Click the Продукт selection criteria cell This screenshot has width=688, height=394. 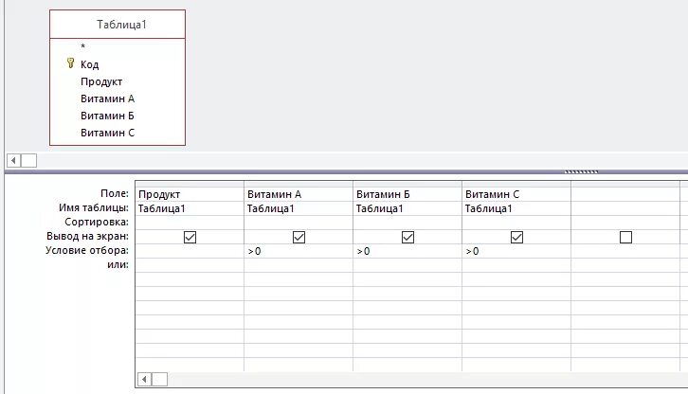(190, 251)
